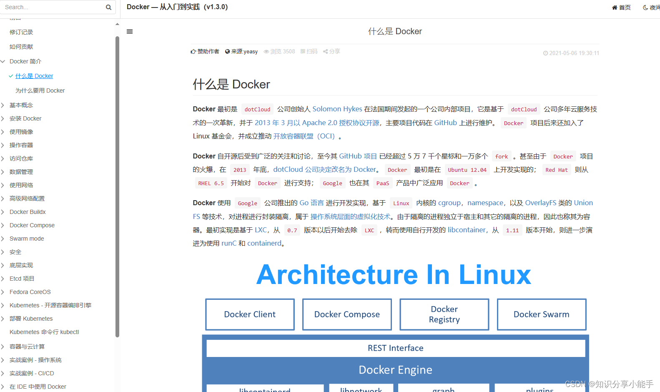This screenshot has width=660, height=392.
Task: Click the 浏览 3508 eye icon
Action: (266, 51)
